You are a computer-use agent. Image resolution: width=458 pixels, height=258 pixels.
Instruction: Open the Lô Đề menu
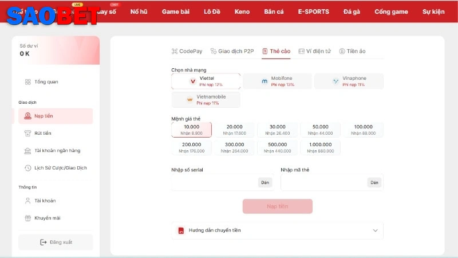[212, 11]
